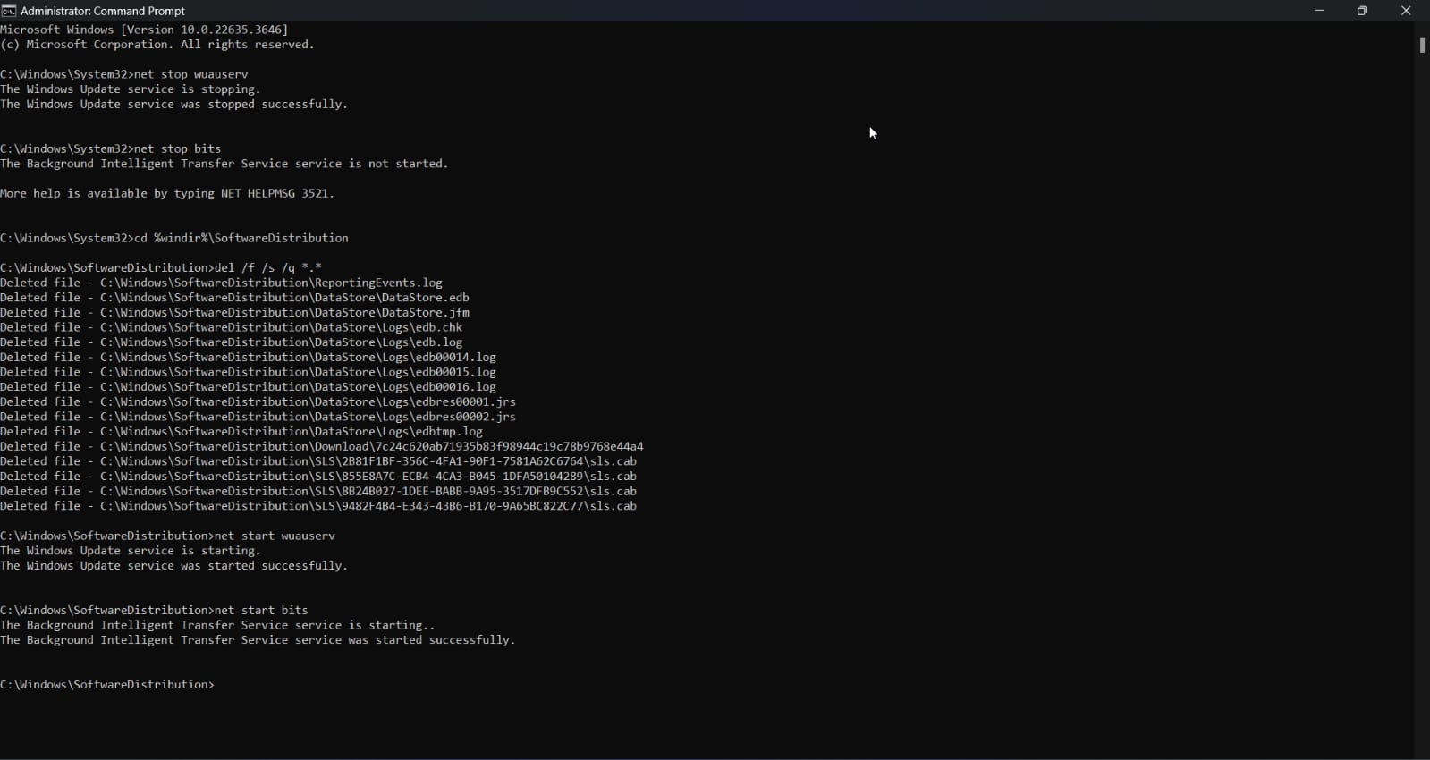The width and height of the screenshot is (1430, 760).
Task: Click the 'net start bits' command line
Action: click(x=155, y=610)
